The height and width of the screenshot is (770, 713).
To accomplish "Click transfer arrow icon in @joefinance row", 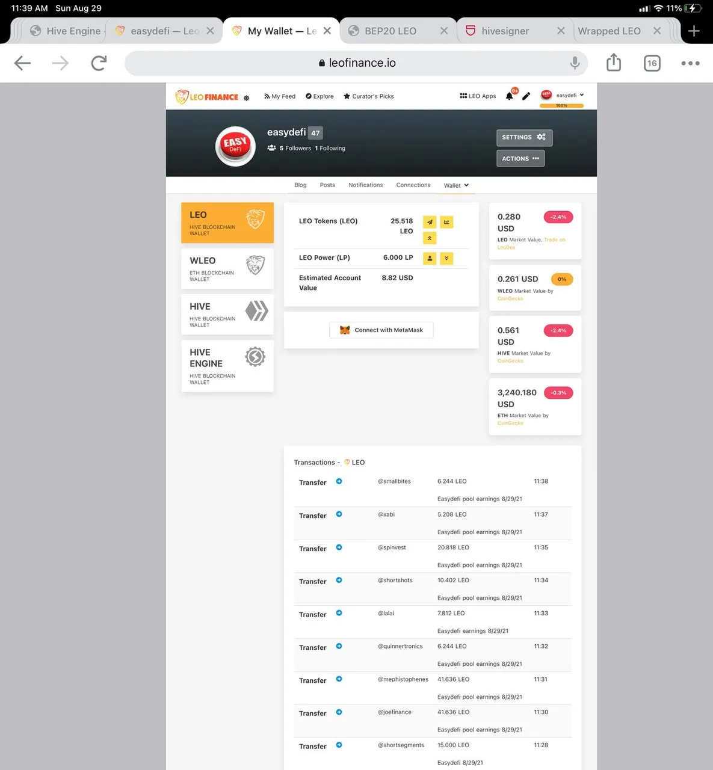I will (339, 712).
